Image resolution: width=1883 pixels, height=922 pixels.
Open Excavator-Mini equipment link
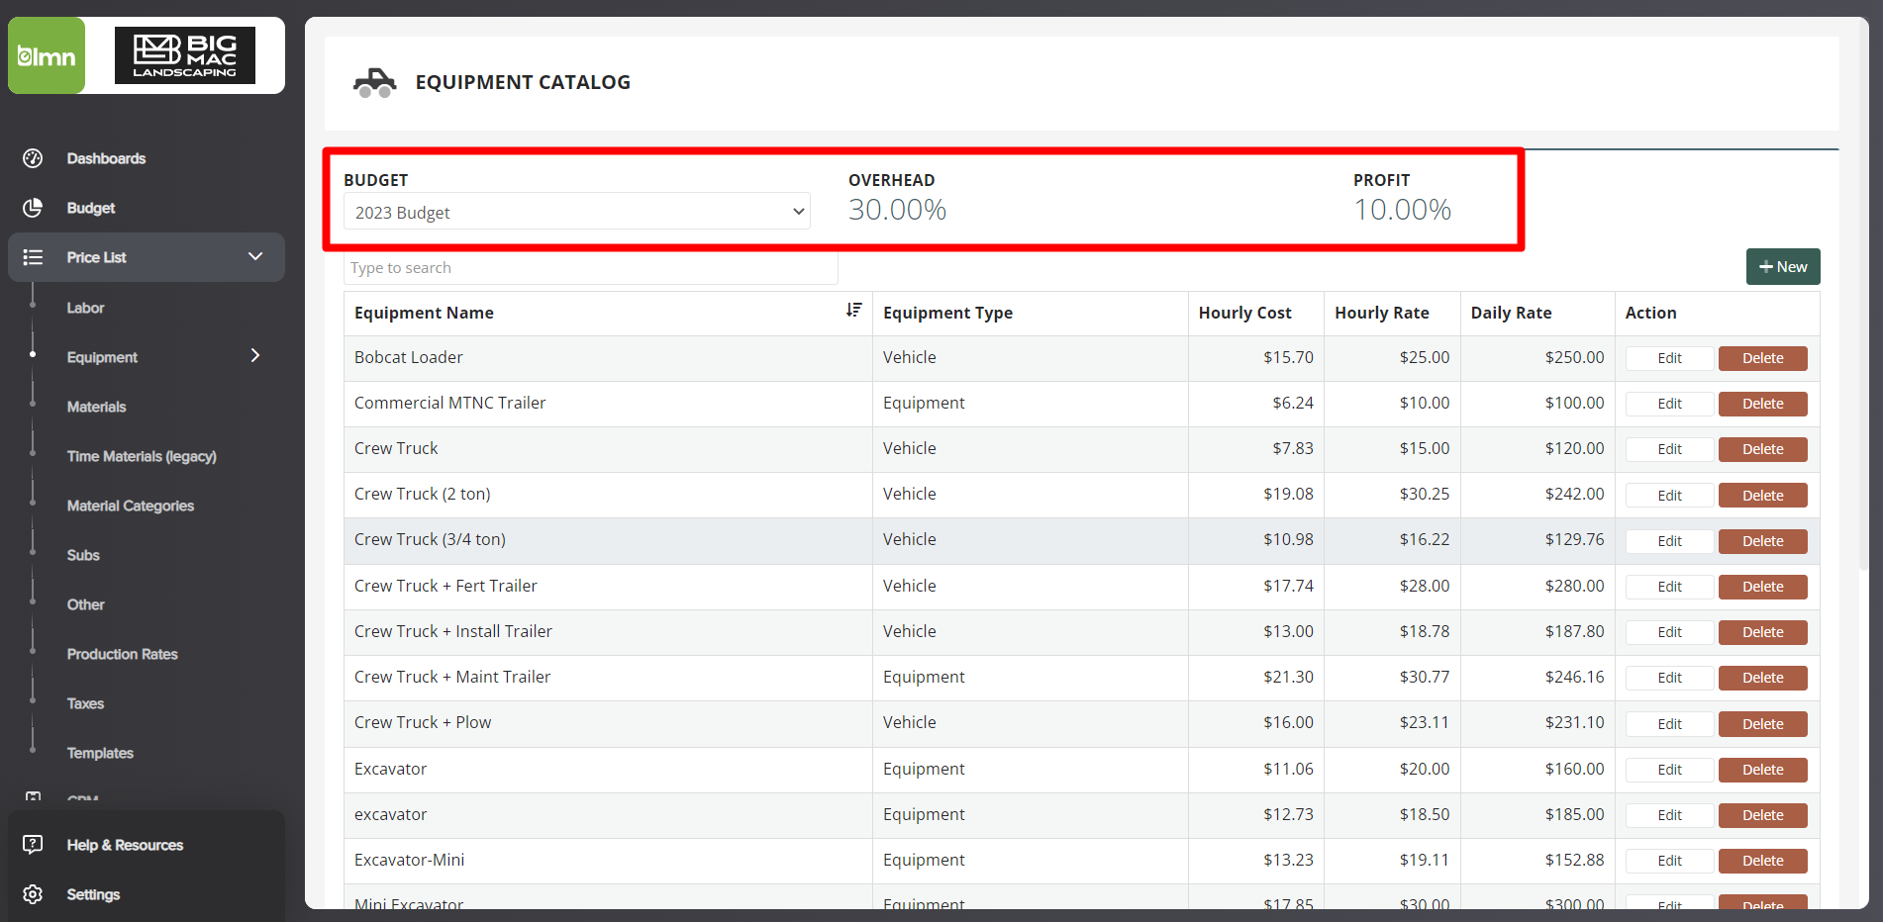(x=409, y=860)
